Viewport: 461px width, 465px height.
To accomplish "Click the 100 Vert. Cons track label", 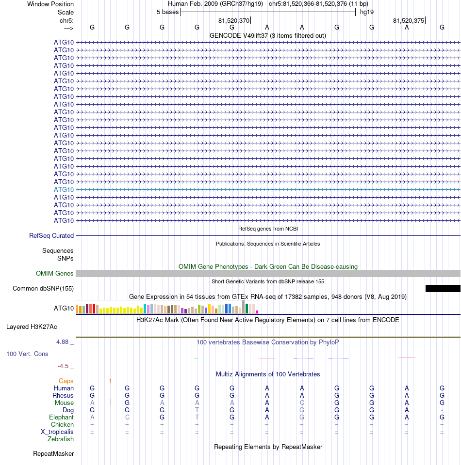I will tap(27, 354).
